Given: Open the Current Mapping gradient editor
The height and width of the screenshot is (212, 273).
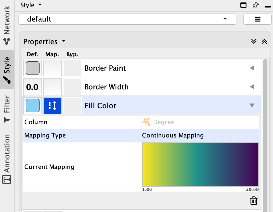Looking at the screenshot, I should click(200, 165).
